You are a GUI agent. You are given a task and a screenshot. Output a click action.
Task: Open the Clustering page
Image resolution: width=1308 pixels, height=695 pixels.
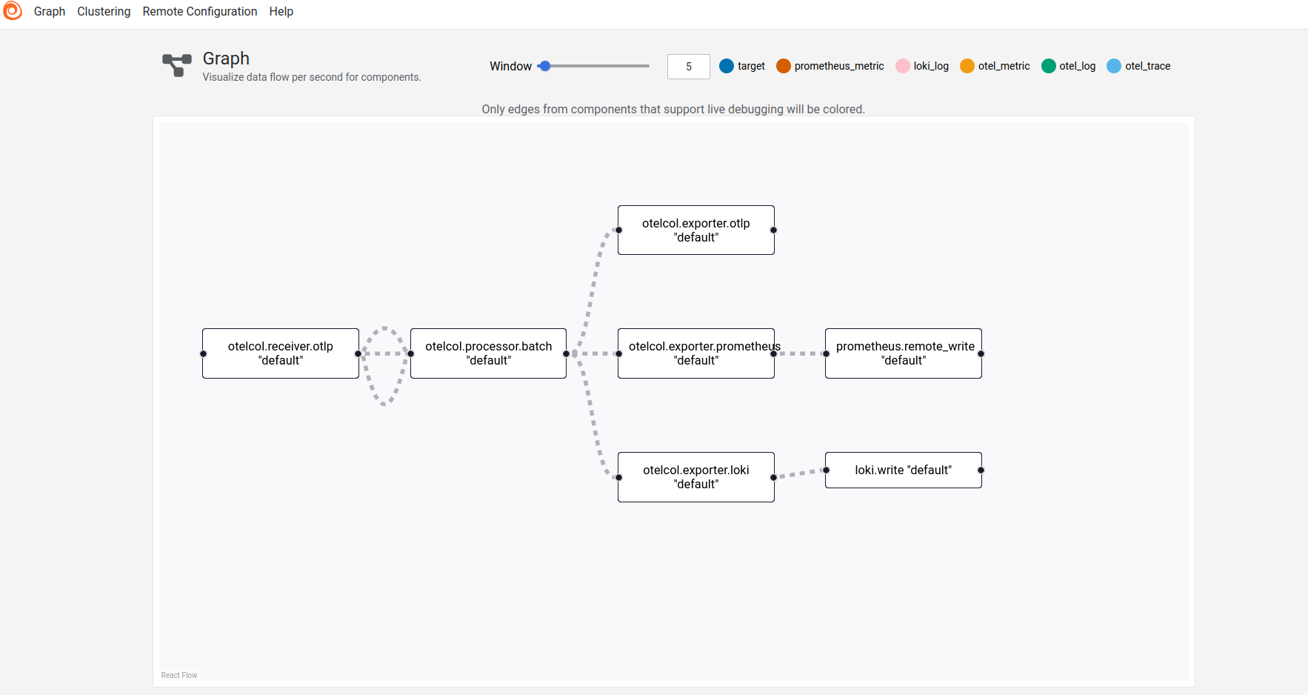tap(104, 12)
